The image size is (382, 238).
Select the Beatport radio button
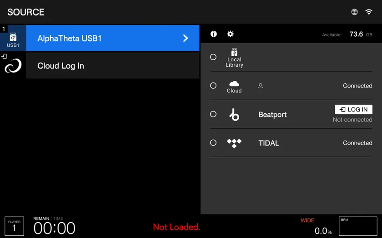213,114
